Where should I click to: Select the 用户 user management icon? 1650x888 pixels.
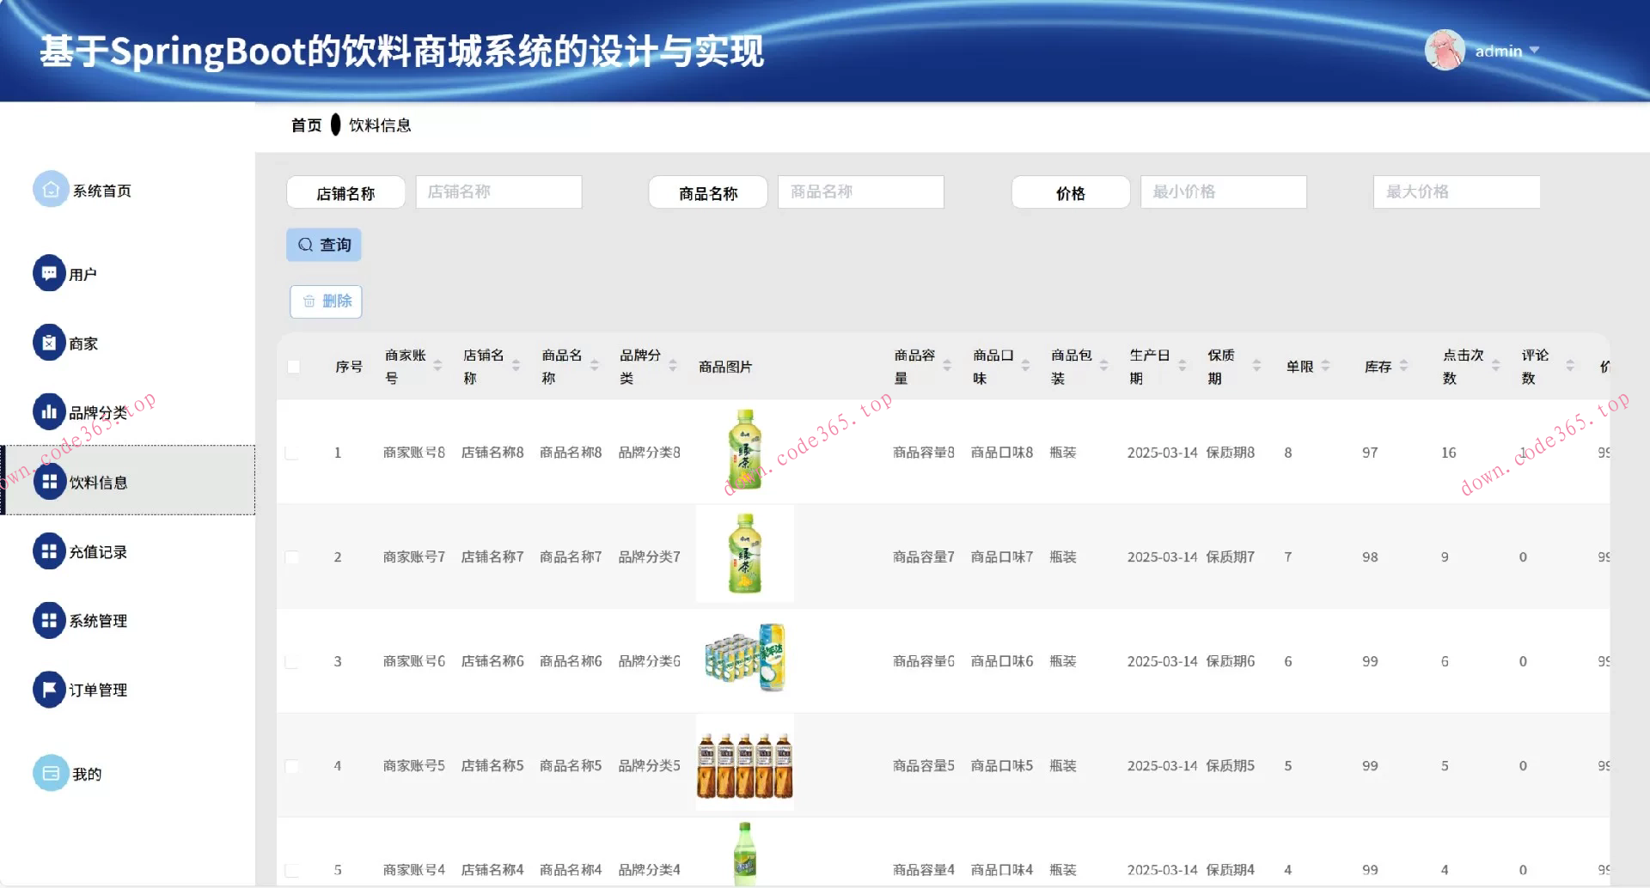tap(50, 273)
